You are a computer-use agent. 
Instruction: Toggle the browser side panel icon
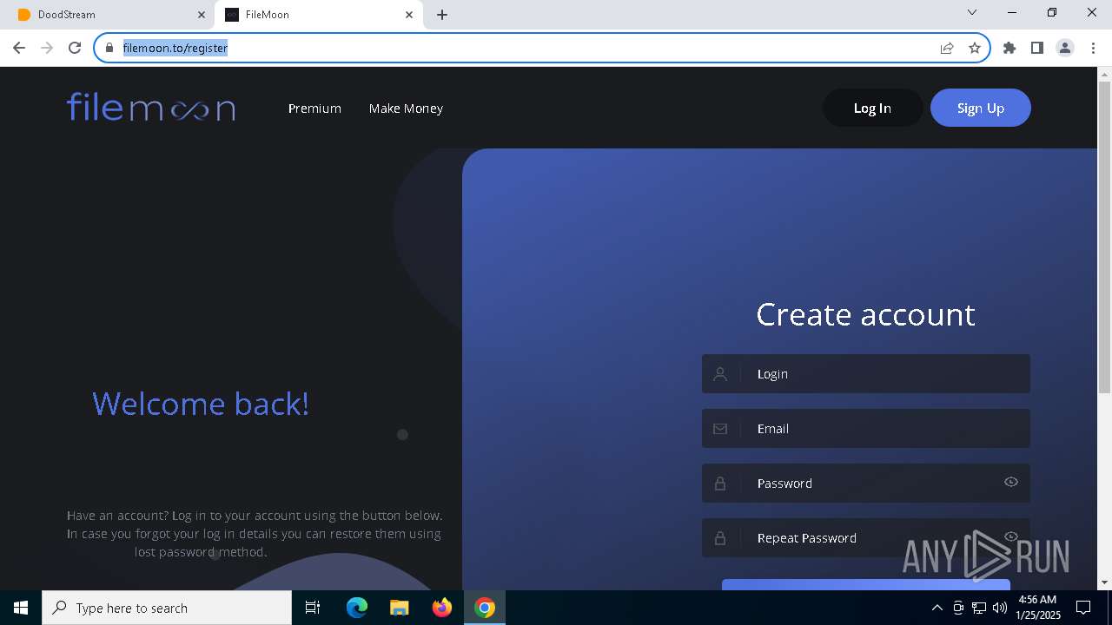point(1037,48)
